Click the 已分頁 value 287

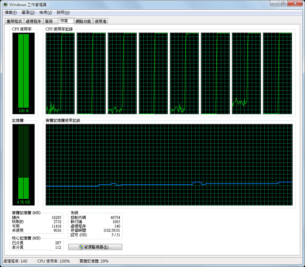58,243
